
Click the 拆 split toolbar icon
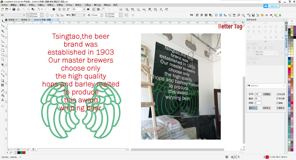point(206,15)
